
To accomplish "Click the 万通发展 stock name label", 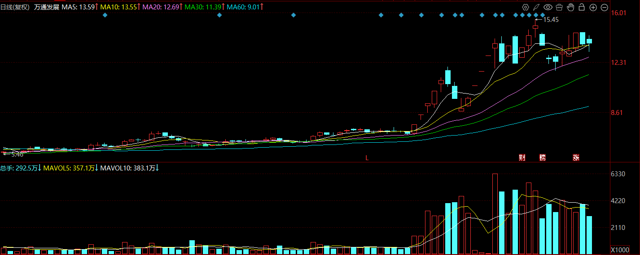I will (47, 7).
